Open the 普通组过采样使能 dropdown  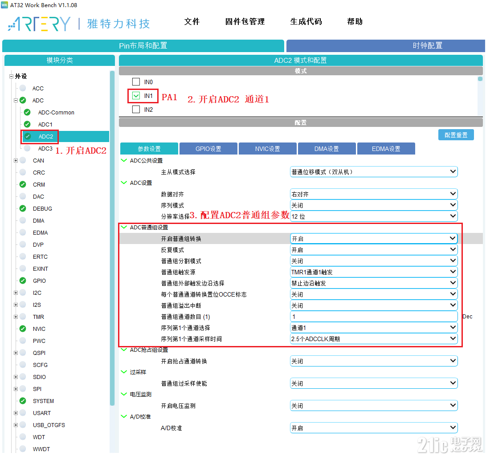pyautogui.click(x=374, y=383)
